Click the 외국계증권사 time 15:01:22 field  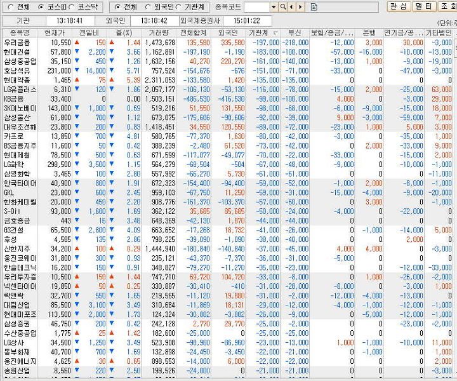click(x=247, y=21)
